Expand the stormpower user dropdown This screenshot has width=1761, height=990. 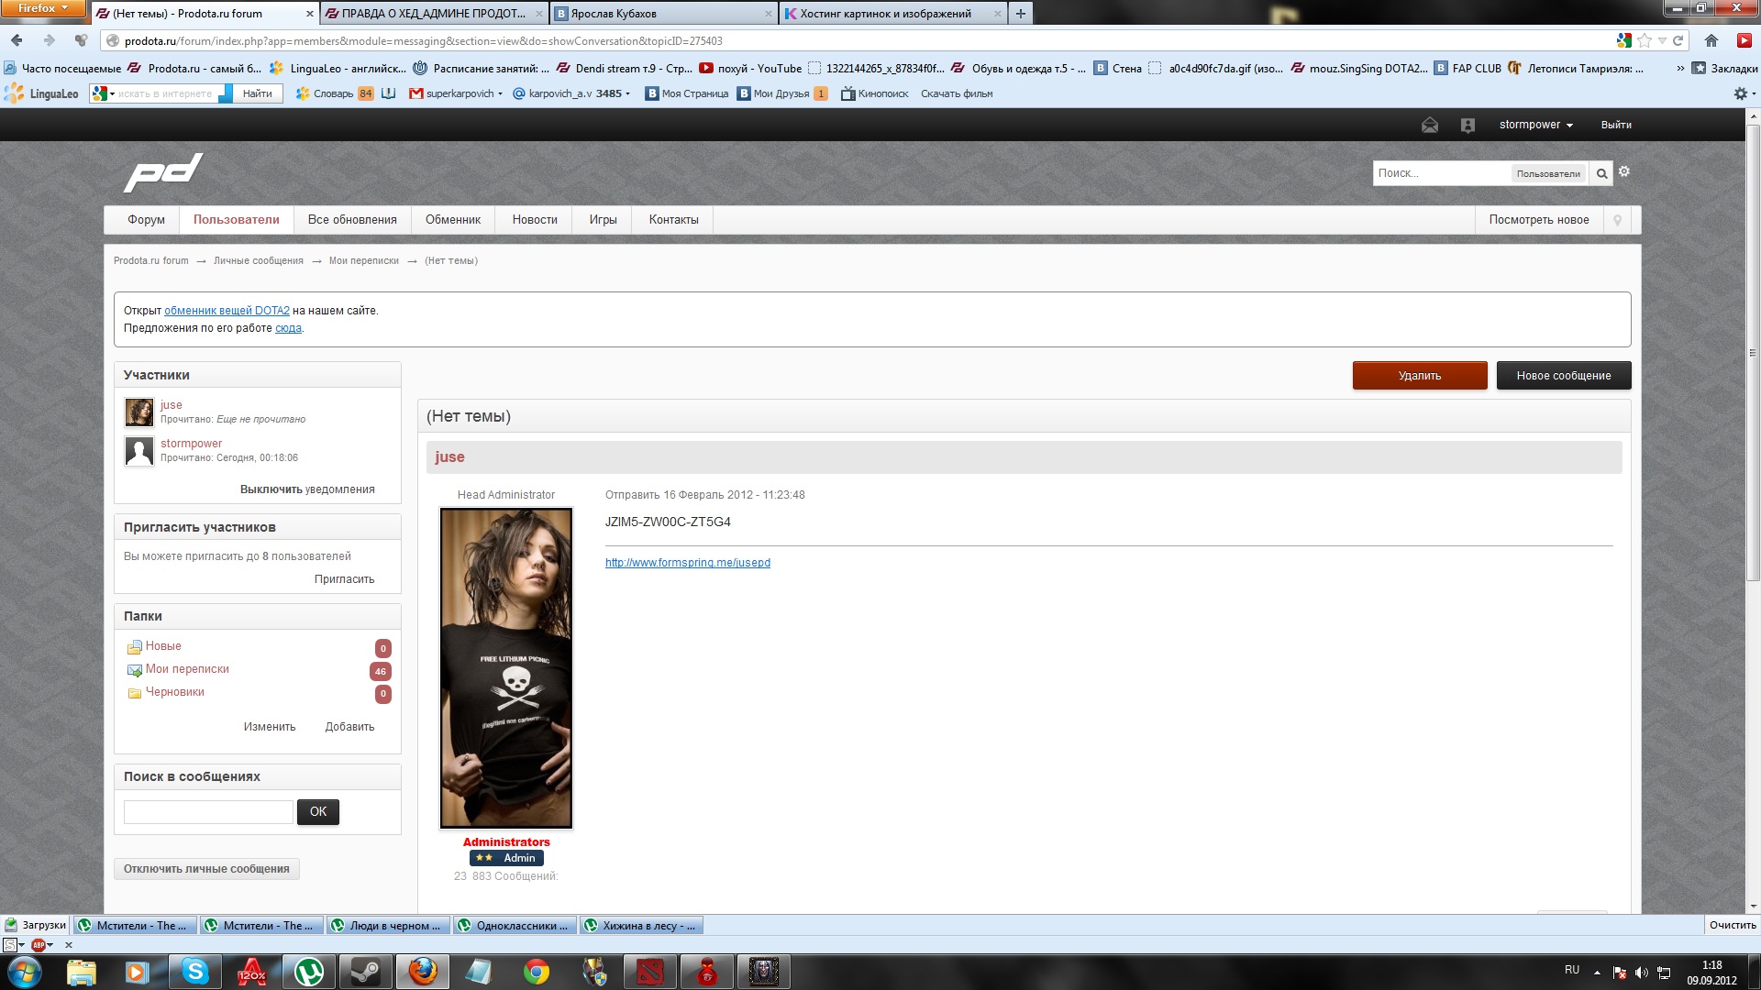coord(1535,125)
